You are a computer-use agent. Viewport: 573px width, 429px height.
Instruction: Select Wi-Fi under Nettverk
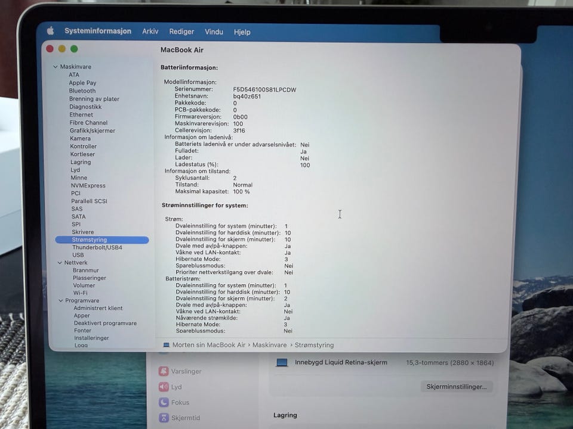point(81,293)
